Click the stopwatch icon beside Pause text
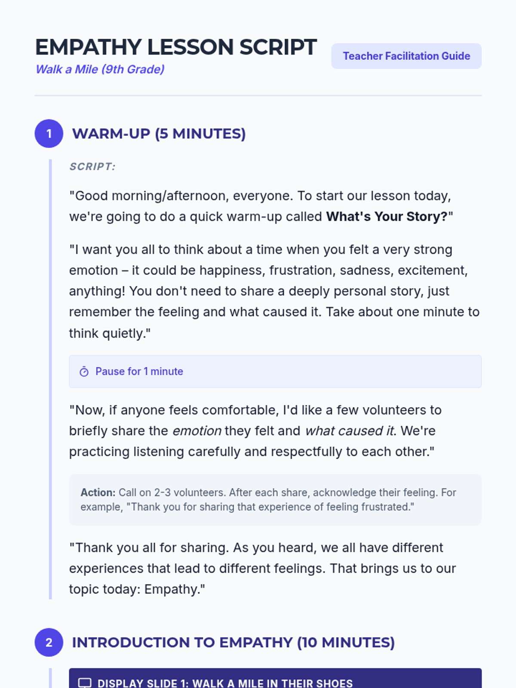The height and width of the screenshot is (688, 516). [x=84, y=372]
